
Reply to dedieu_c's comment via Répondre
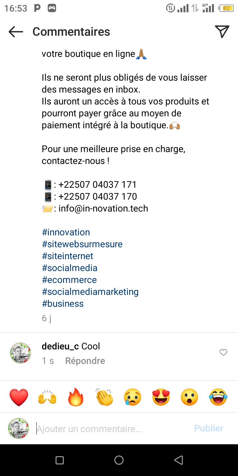point(85,361)
